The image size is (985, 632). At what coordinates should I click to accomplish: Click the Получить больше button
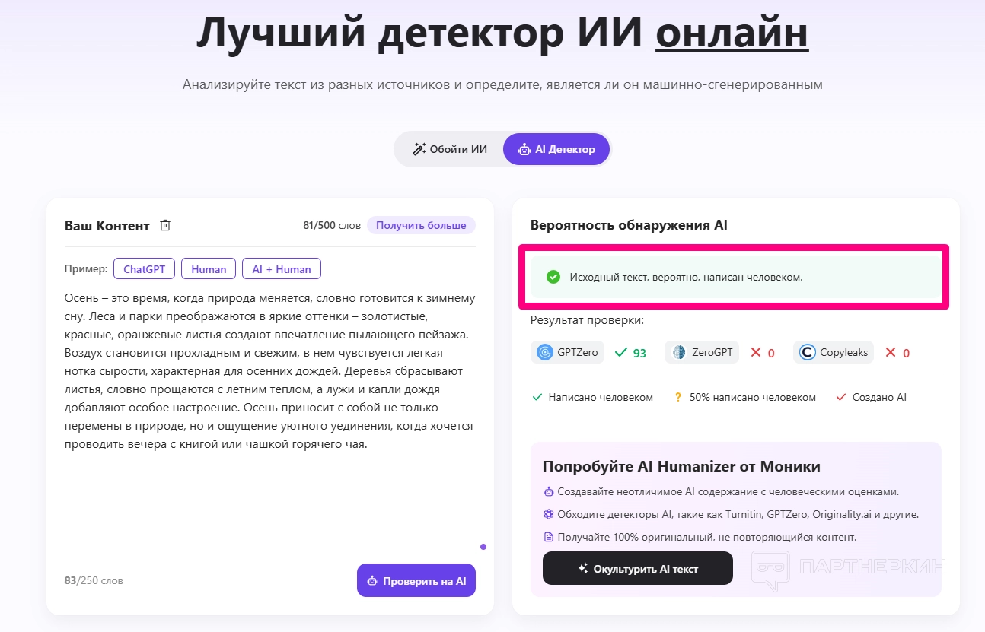click(x=421, y=225)
